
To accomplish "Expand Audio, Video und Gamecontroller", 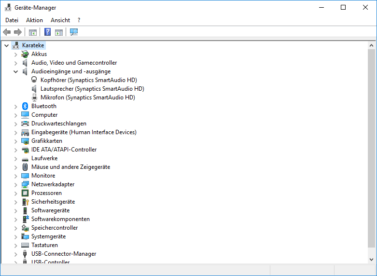I will [x=15, y=63].
